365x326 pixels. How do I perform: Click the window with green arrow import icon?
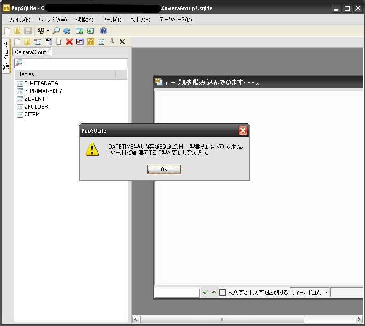(x=90, y=31)
